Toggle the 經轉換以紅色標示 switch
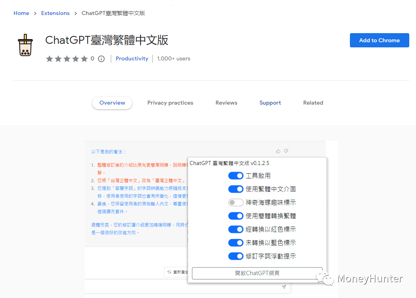Image resolution: width=416 pixels, height=298 pixels. 236,229
